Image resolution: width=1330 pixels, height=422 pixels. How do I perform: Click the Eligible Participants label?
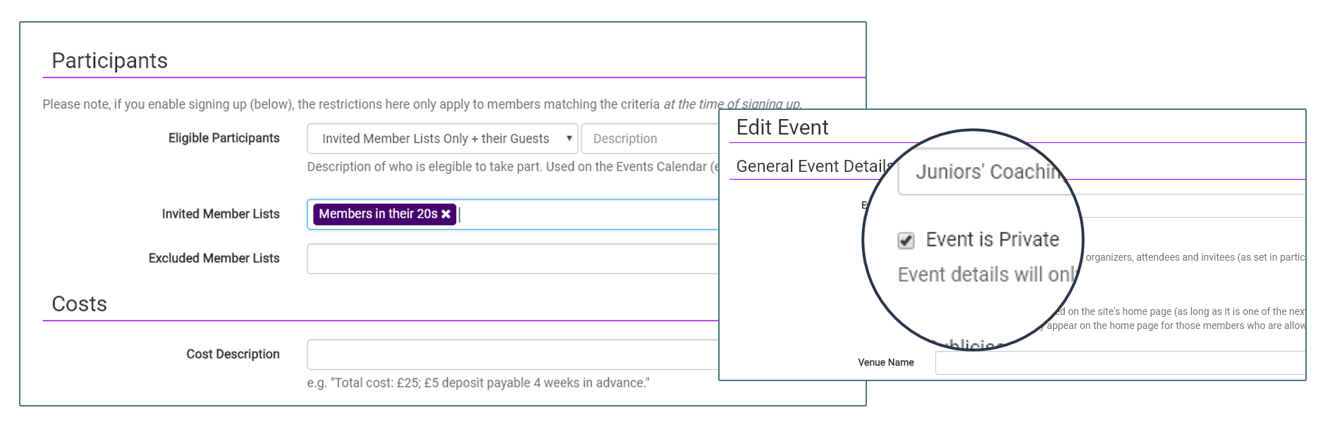coord(223,138)
